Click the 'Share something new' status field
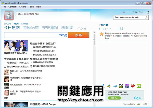 click(53, 15)
